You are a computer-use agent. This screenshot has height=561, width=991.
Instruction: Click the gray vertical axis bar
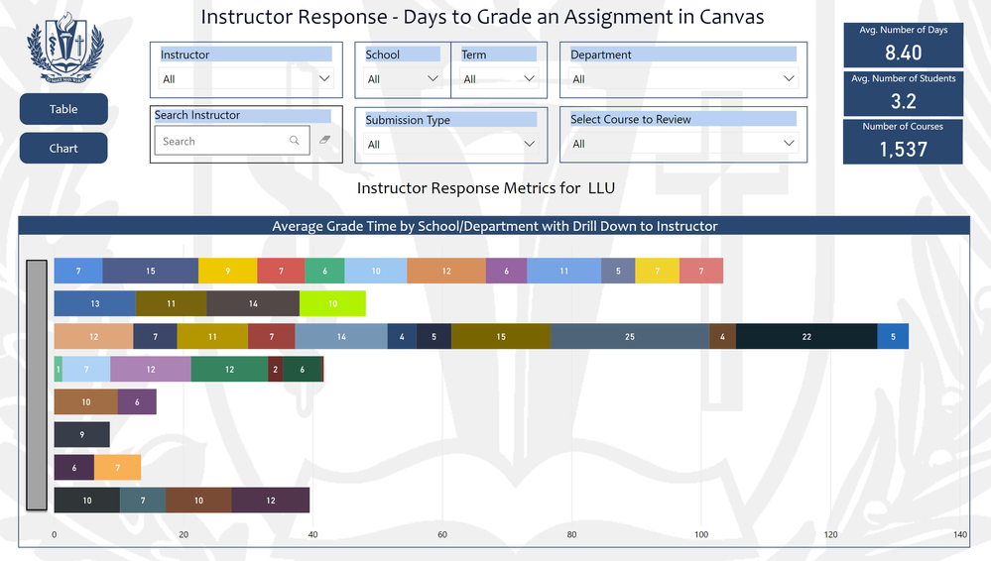(x=37, y=385)
